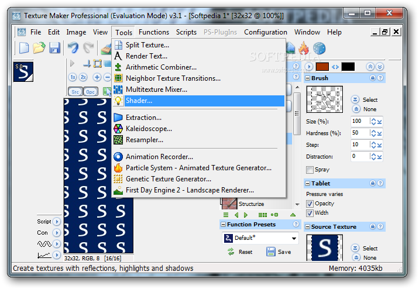Click Save under Function Presets
Screen dimensions: 419x289
pos(279,252)
